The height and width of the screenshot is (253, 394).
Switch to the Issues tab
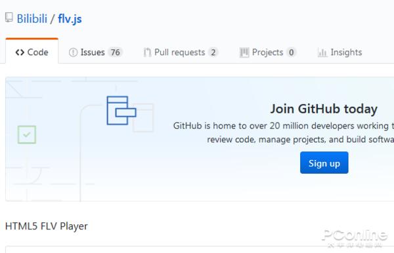(x=95, y=52)
